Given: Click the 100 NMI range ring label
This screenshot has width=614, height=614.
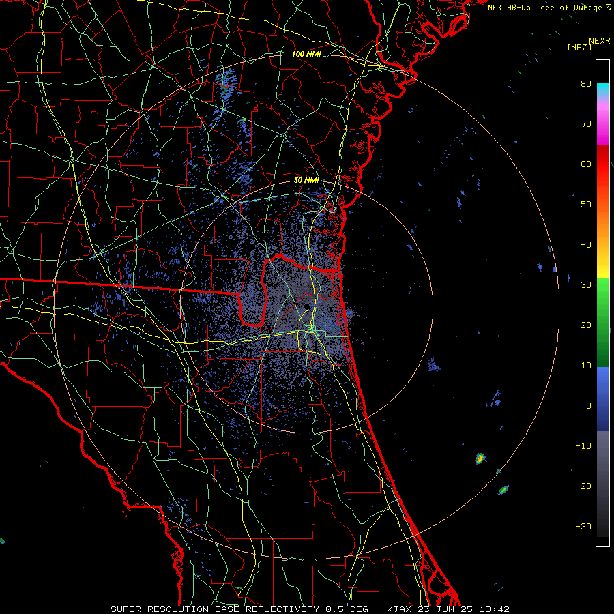Looking at the screenshot, I should coord(306,54).
